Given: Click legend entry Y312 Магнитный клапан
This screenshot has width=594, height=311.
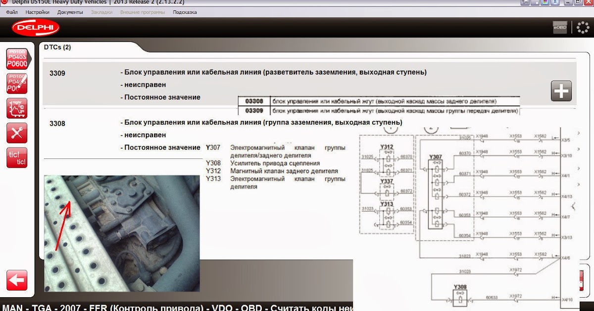Looking at the screenshot, I should point(272,171).
